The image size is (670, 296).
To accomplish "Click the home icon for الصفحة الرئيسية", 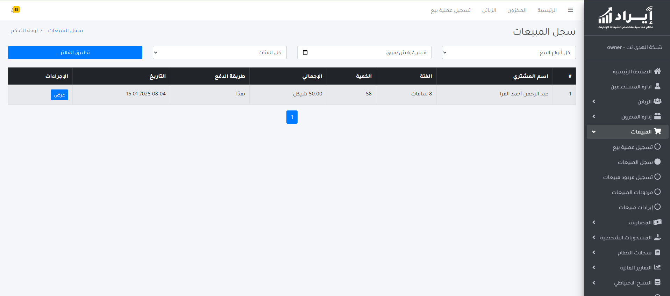I will (657, 71).
